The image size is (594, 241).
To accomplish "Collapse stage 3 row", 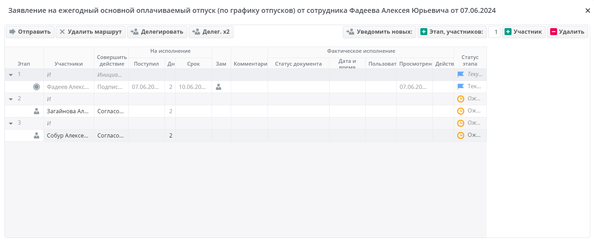I will pyautogui.click(x=11, y=123).
